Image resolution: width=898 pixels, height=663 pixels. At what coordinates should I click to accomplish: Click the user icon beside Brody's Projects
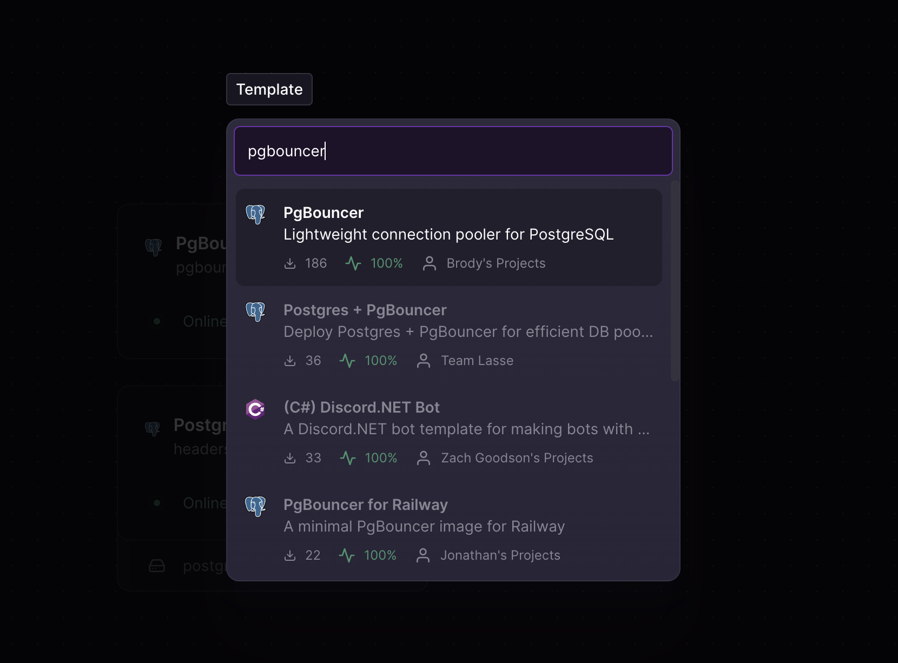click(430, 263)
